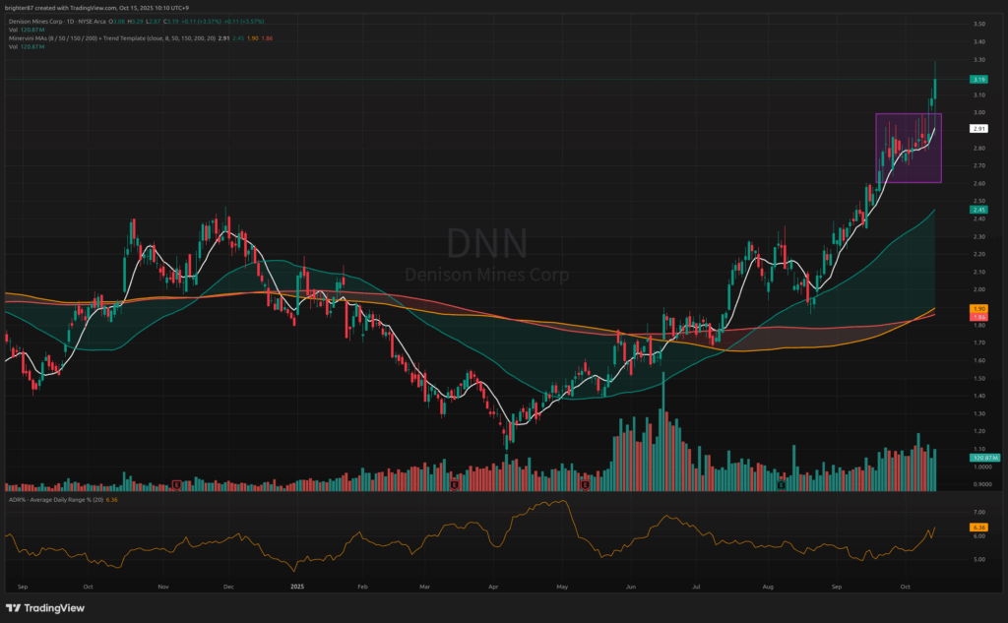Click the 3.50 label on price axis
1008x623 pixels.
tap(978, 24)
